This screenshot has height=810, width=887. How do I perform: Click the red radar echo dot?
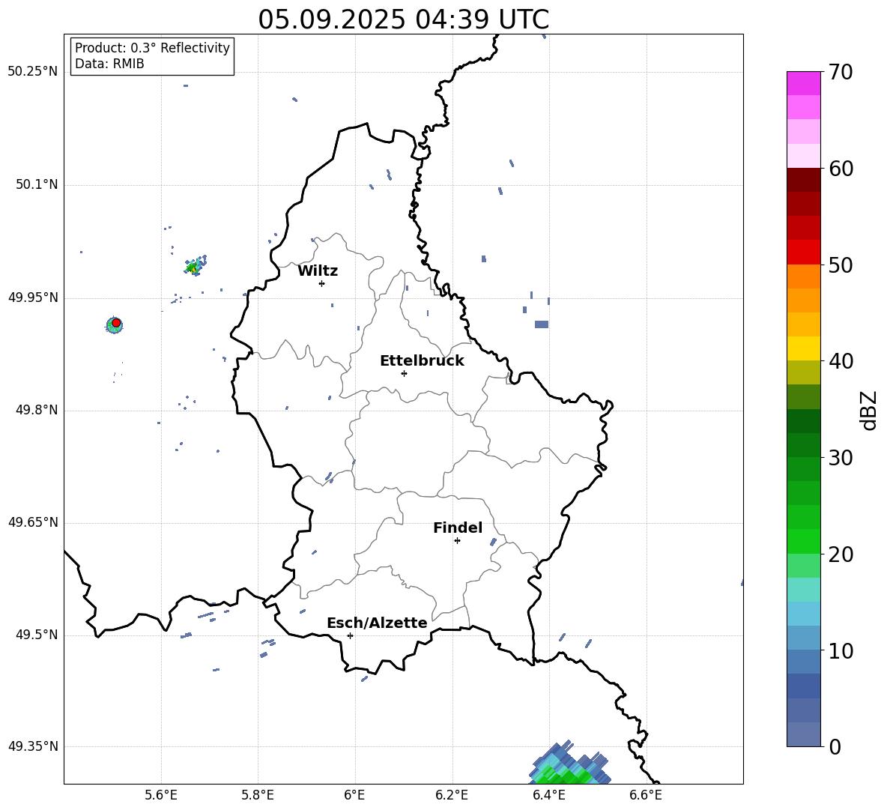click(116, 323)
